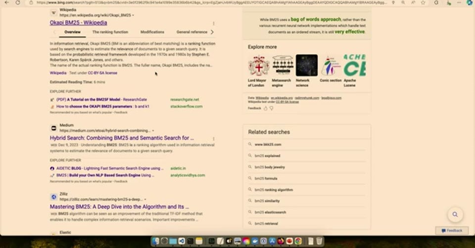Click the browser back arrow
Image resolution: width=475 pixels, height=248 pixels.
(x=6, y=2)
